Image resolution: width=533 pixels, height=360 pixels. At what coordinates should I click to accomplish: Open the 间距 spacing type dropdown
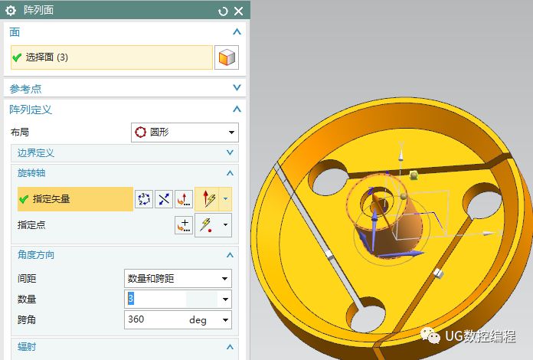coord(177,278)
